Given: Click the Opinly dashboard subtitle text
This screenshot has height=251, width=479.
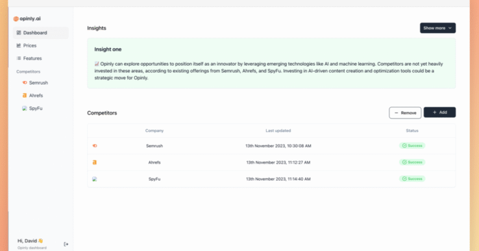Looking at the screenshot, I should pyautogui.click(x=32, y=248).
